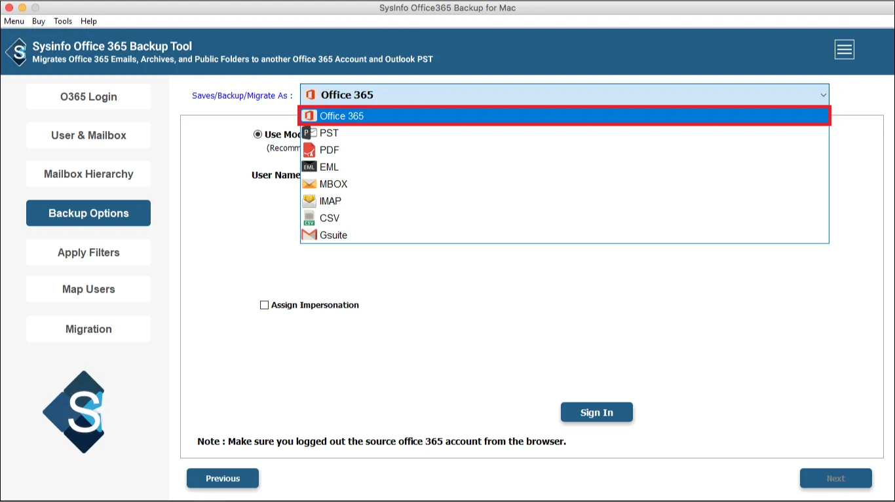The image size is (895, 502).
Task: Click the MBOX envelope icon
Action: click(x=309, y=184)
